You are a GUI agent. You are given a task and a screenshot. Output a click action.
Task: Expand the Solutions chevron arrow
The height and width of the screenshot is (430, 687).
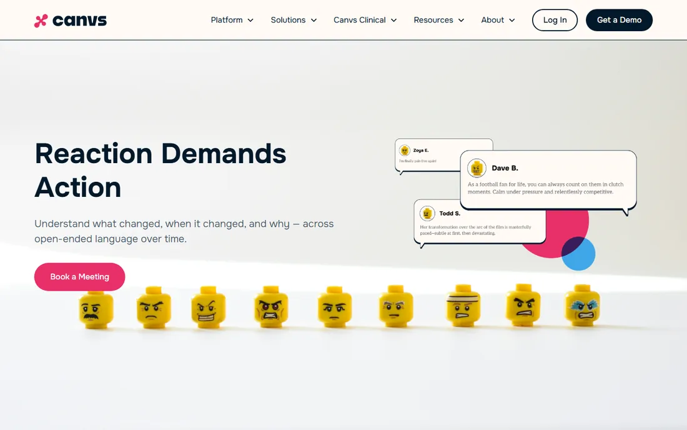tap(314, 20)
